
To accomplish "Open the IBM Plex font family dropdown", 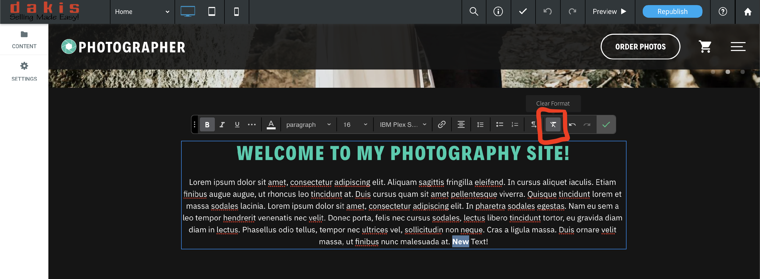I will coord(403,125).
